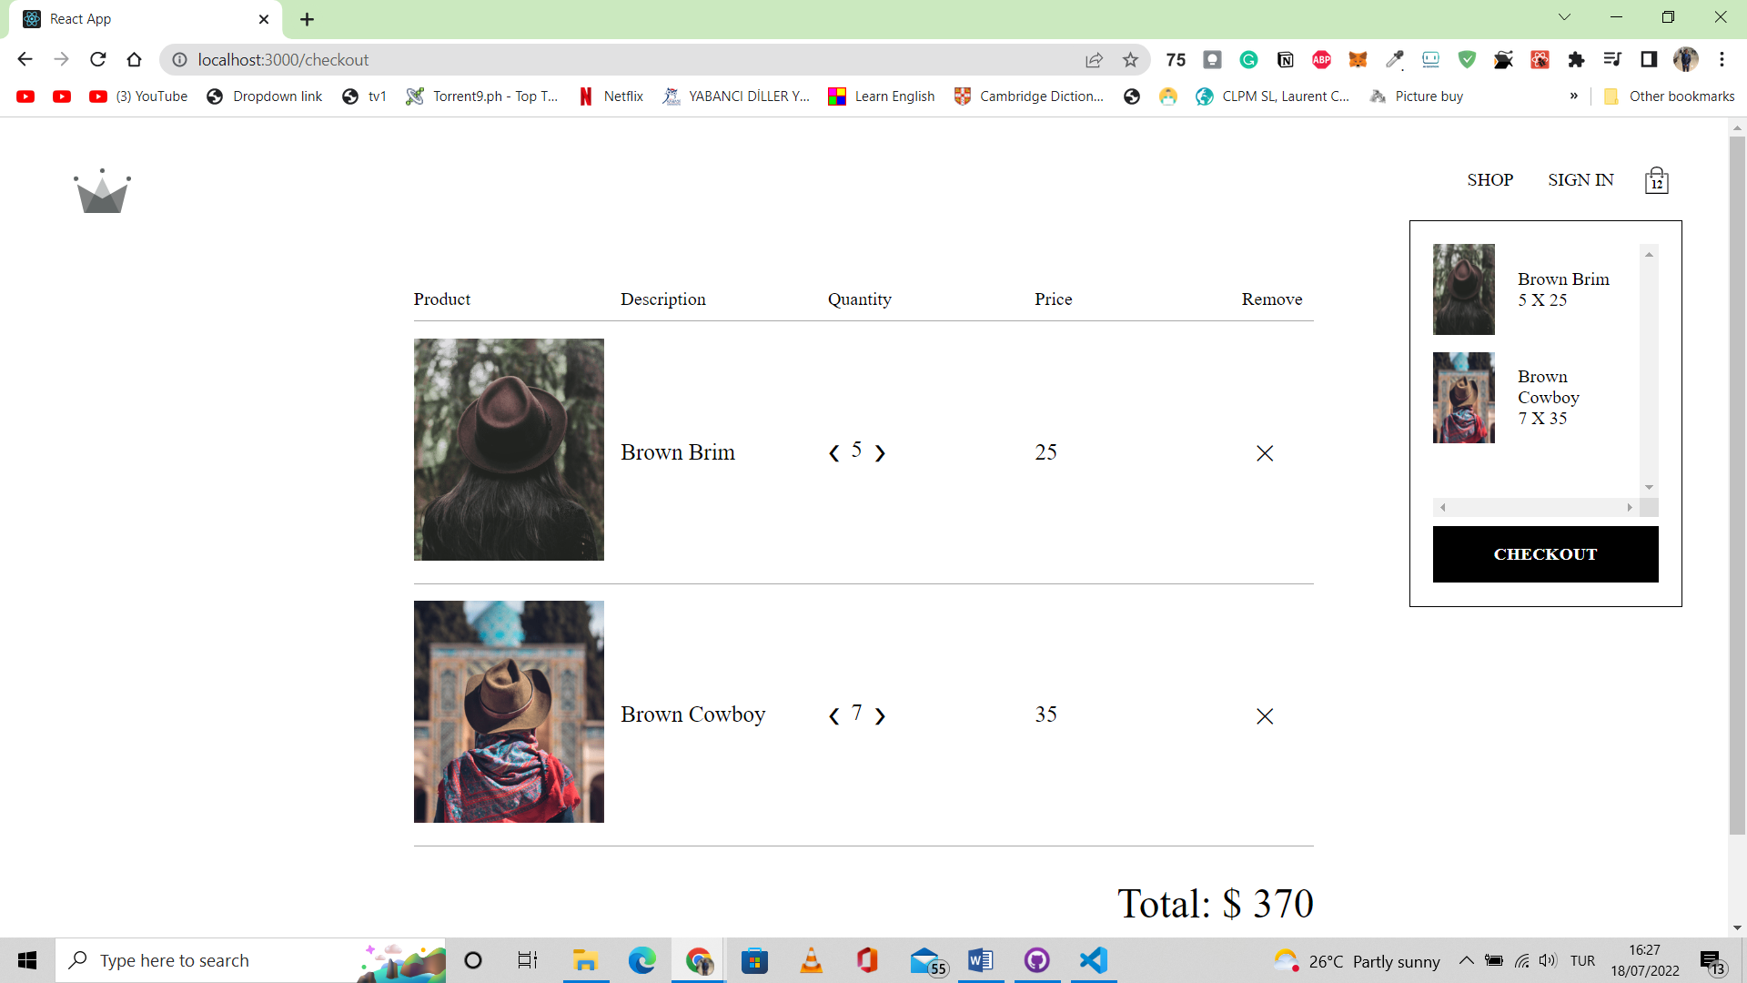Open the SIGN IN page
The image size is (1747, 983).
1581,180
